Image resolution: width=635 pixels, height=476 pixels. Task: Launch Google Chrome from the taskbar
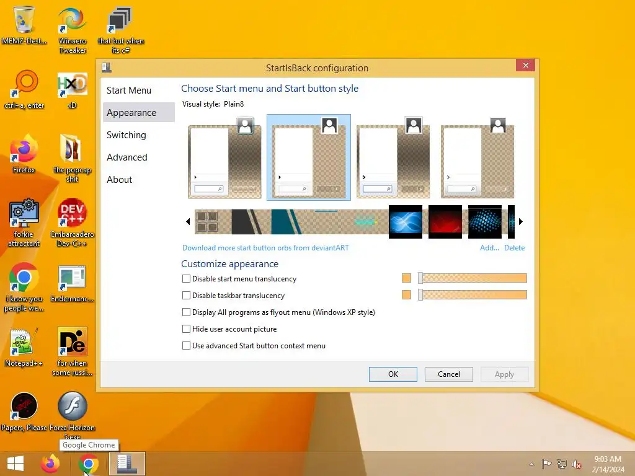point(89,464)
